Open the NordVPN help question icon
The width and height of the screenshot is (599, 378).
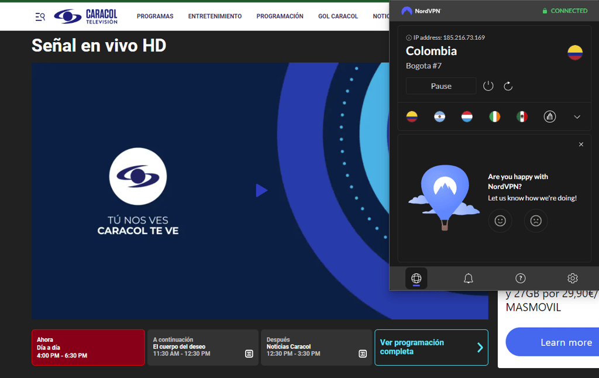tap(520, 279)
